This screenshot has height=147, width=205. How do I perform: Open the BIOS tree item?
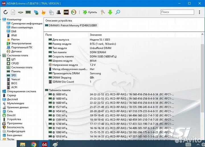point(14,83)
